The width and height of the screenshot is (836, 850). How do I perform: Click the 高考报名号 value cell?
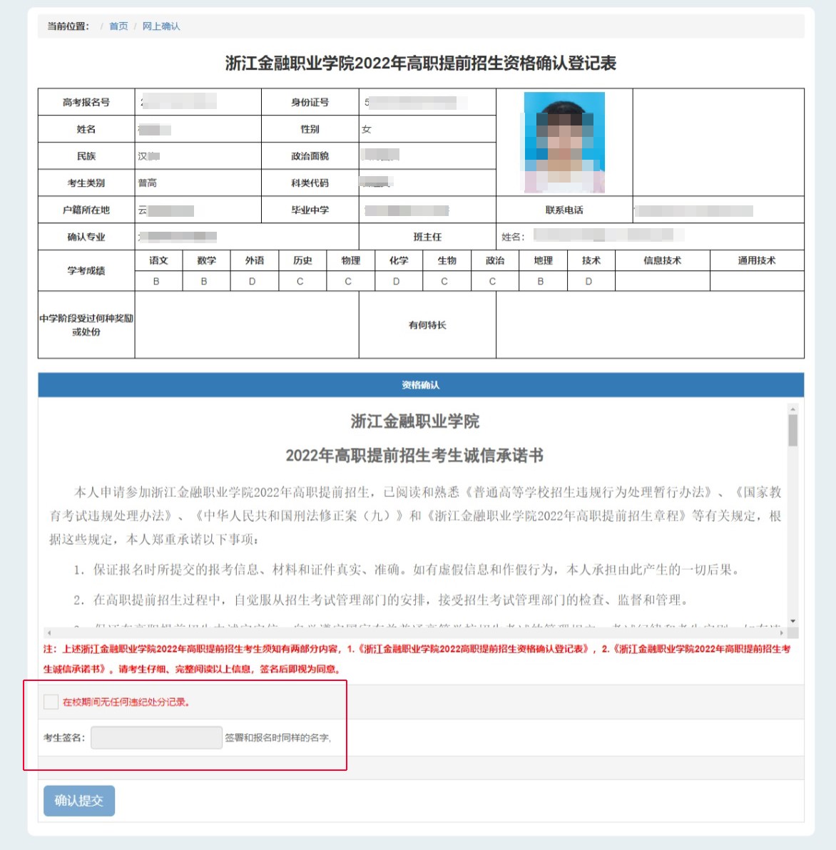click(x=198, y=102)
